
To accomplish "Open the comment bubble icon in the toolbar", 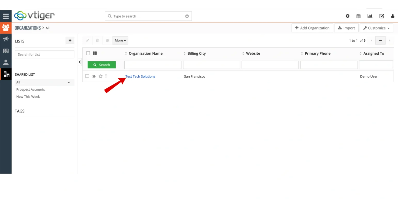I will pos(107,40).
